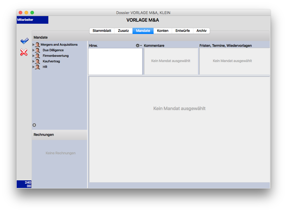Click the Rechnungen section header
This screenshot has height=212, width=287.
pyautogui.click(x=59, y=135)
